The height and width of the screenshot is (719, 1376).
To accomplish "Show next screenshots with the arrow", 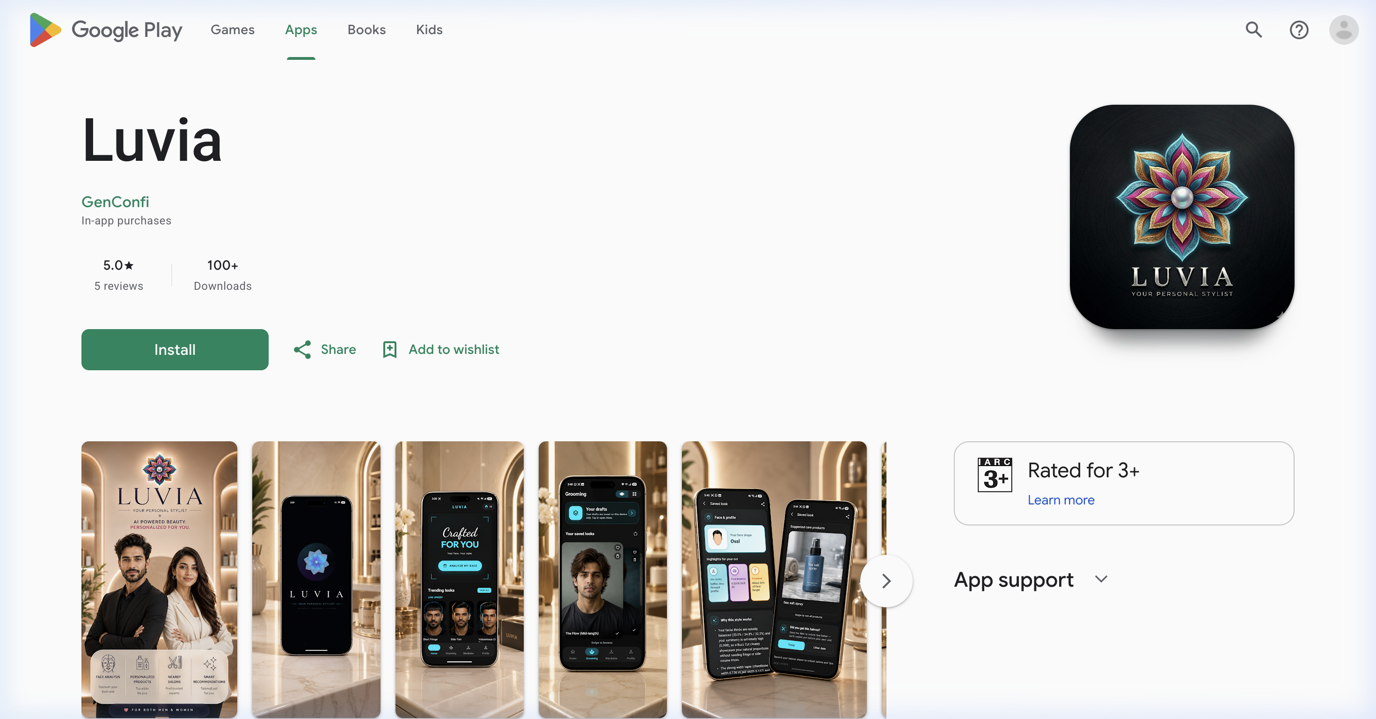I will pos(886,581).
